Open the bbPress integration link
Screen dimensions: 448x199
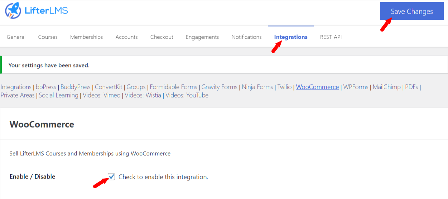pos(46,87)
